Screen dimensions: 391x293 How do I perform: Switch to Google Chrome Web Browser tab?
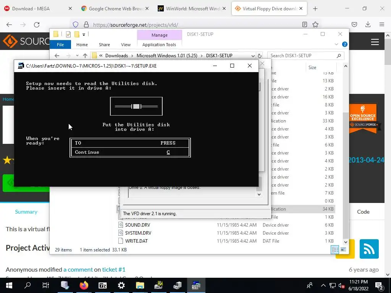pyautogui.click(x=115, y=9)
